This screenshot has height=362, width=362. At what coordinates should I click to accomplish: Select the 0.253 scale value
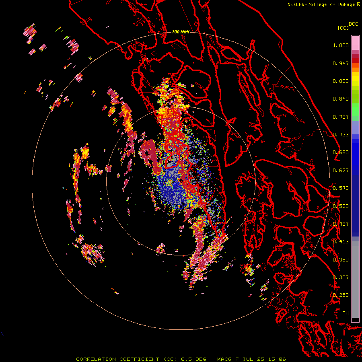coord(341,295)
